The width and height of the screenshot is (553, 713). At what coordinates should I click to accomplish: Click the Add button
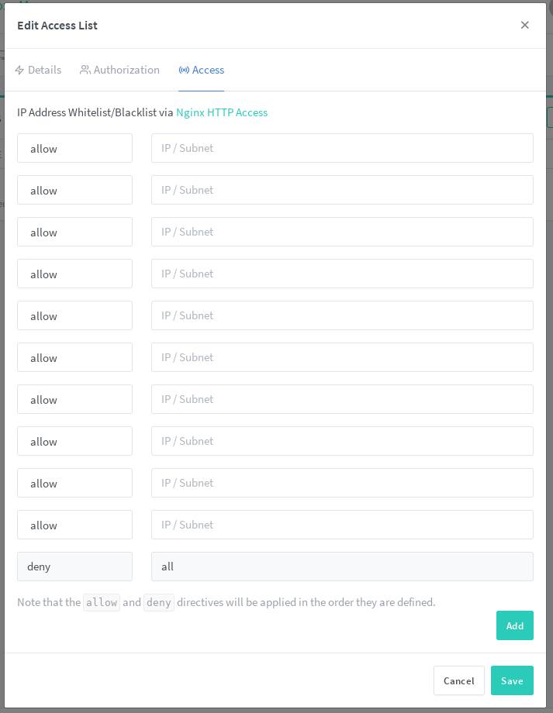[x=514, y=625]
